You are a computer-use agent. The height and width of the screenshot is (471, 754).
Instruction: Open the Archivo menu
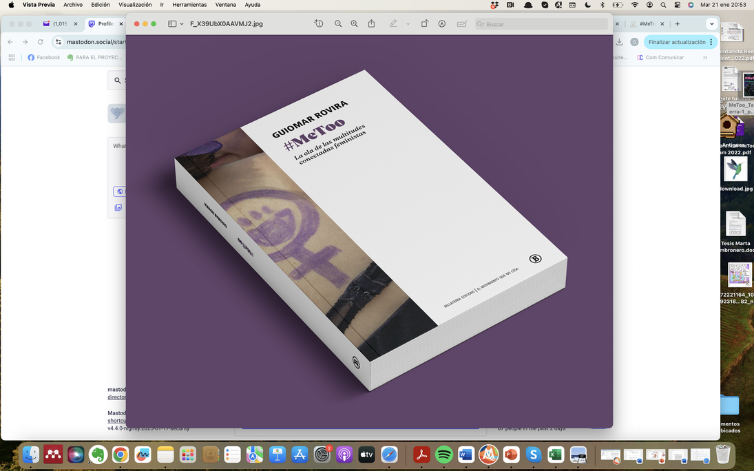(x=73, y=5)
